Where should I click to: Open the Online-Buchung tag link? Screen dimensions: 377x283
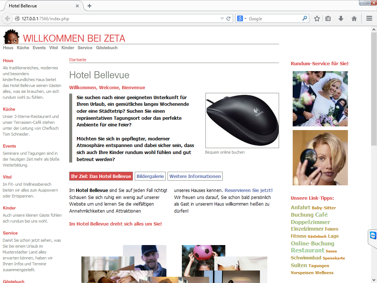point(312,243)
